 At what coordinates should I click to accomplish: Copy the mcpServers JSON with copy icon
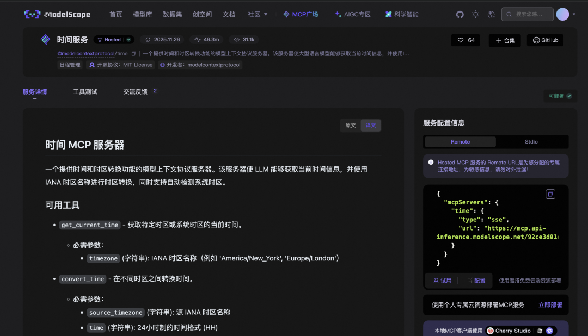pyautogui.click(x=550, y=194)
